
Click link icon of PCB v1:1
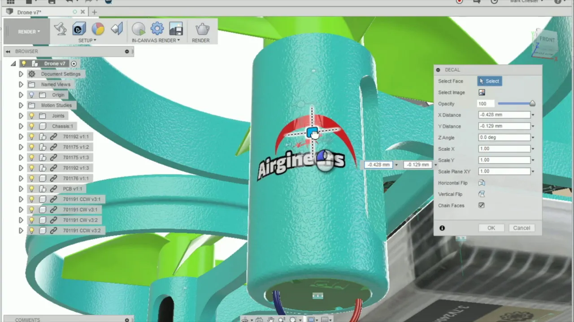click(53, 189)
